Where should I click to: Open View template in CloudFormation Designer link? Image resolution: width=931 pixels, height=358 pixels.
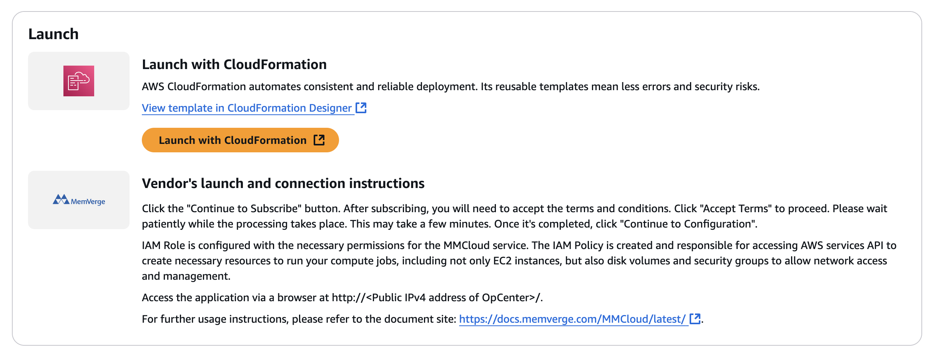point(247,108)
